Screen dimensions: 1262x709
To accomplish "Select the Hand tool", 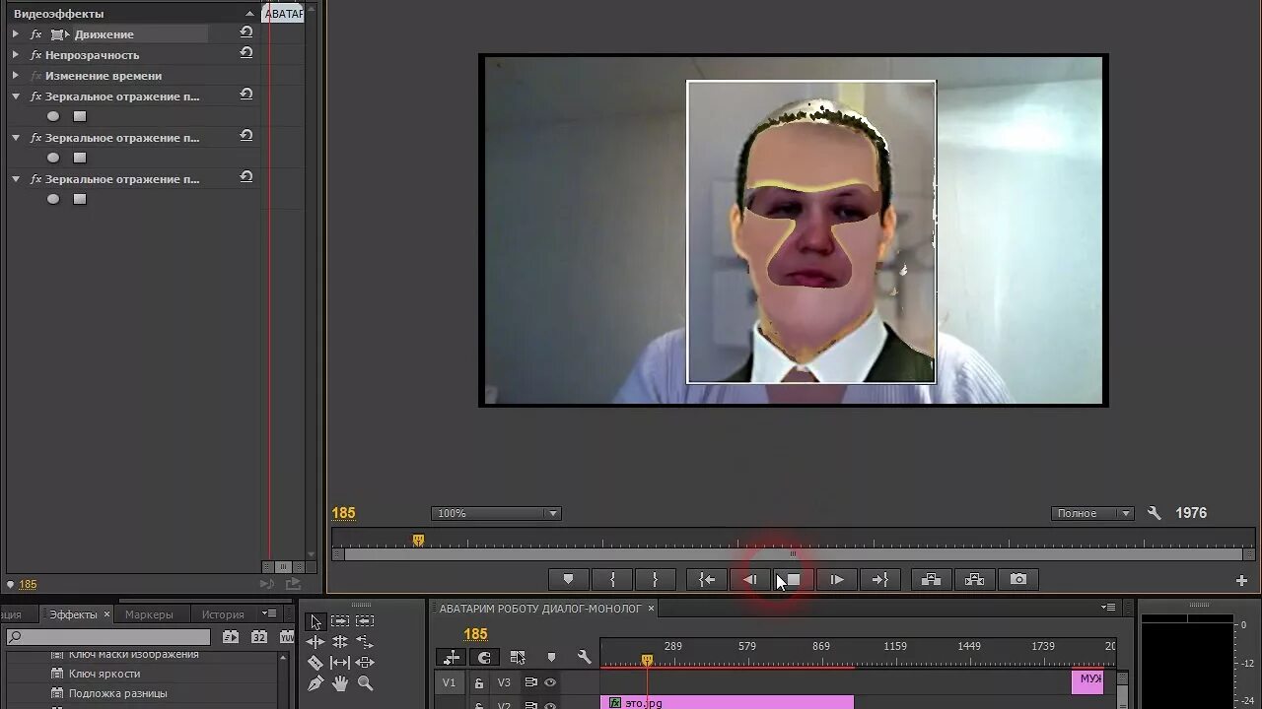I will click(x=342, y=682).
